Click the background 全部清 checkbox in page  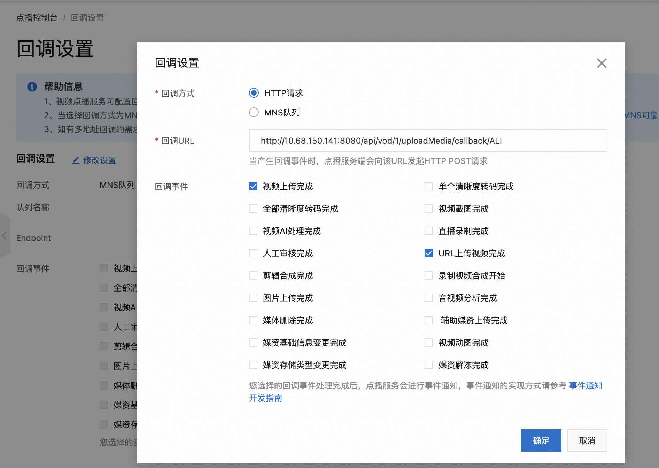(104, 288)
